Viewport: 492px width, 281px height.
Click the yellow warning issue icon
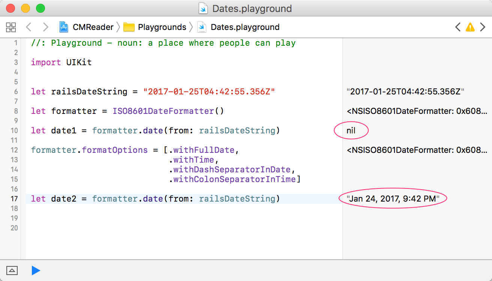(x=470, y=27)
